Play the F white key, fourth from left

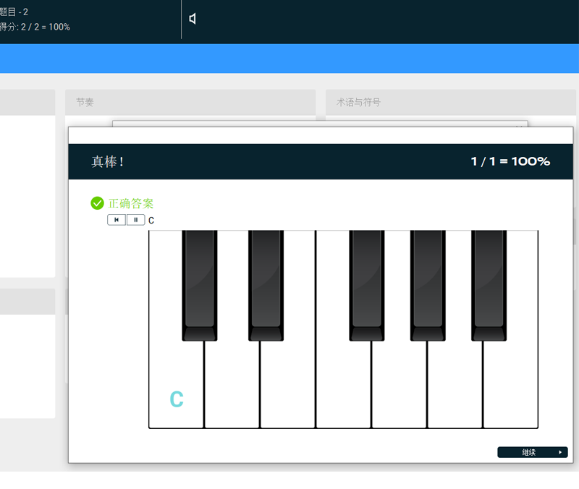343,384
